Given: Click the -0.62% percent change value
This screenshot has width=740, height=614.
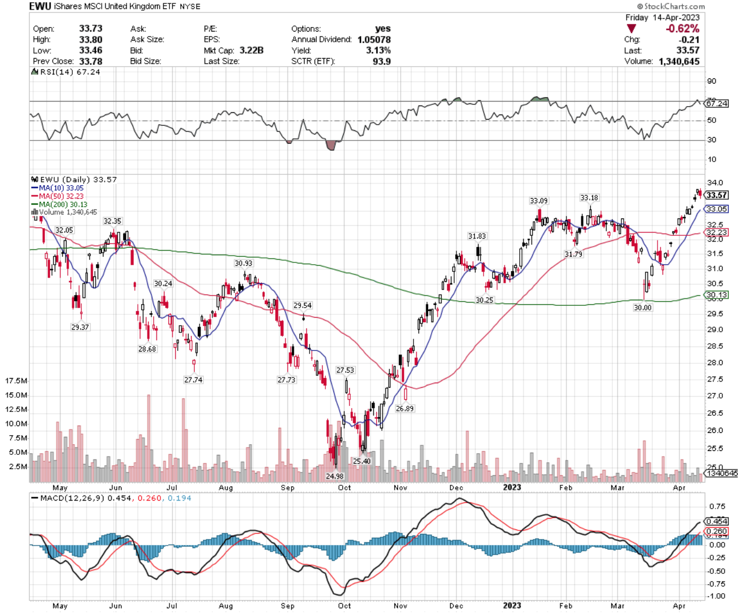Looking at the screenshot, I should [x=682, y=29].
